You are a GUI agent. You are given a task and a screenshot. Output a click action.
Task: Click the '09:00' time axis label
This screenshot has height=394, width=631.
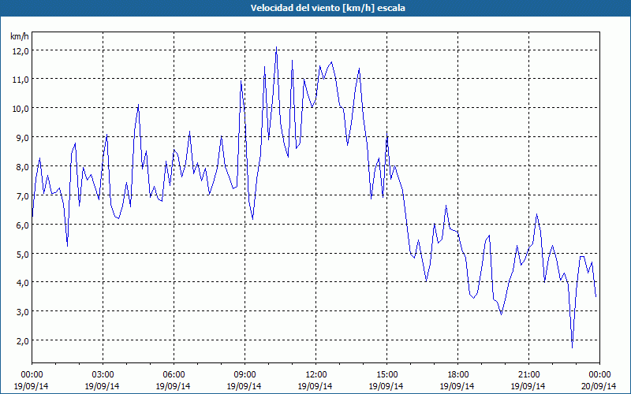tap(245, 375)
